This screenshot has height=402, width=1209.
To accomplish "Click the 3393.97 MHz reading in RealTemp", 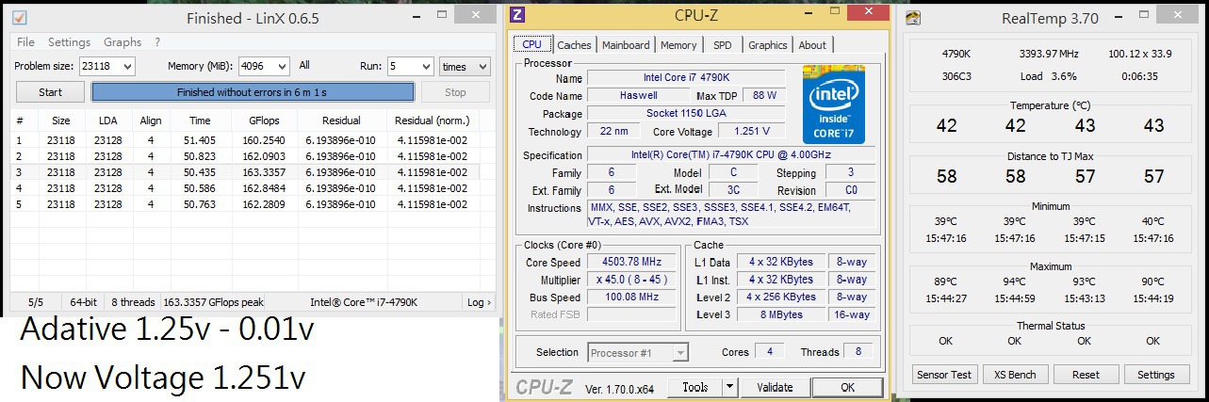I will pos(1049,54).
